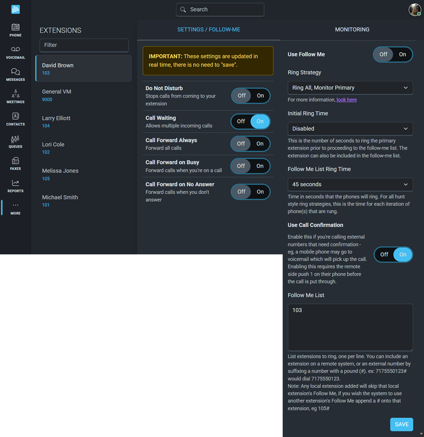The image size is (424, 437).
Task: Select the Settings / Follow-Me tab
Action: (x=209, y=29)
